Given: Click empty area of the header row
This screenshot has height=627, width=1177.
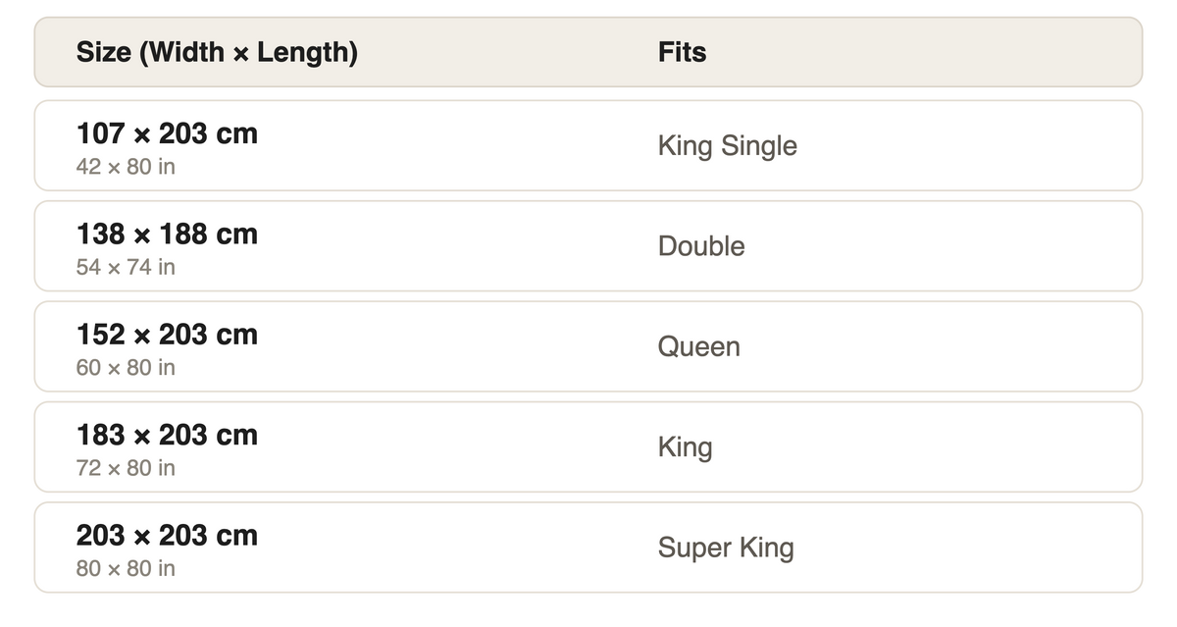Looking at the screenshot, I should click(x=932, y=52).
